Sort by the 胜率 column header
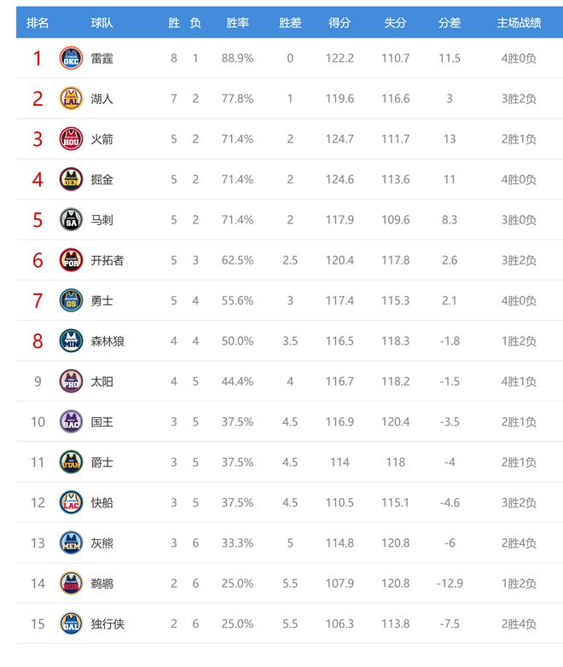563x667 pixels. pos(237,23)
